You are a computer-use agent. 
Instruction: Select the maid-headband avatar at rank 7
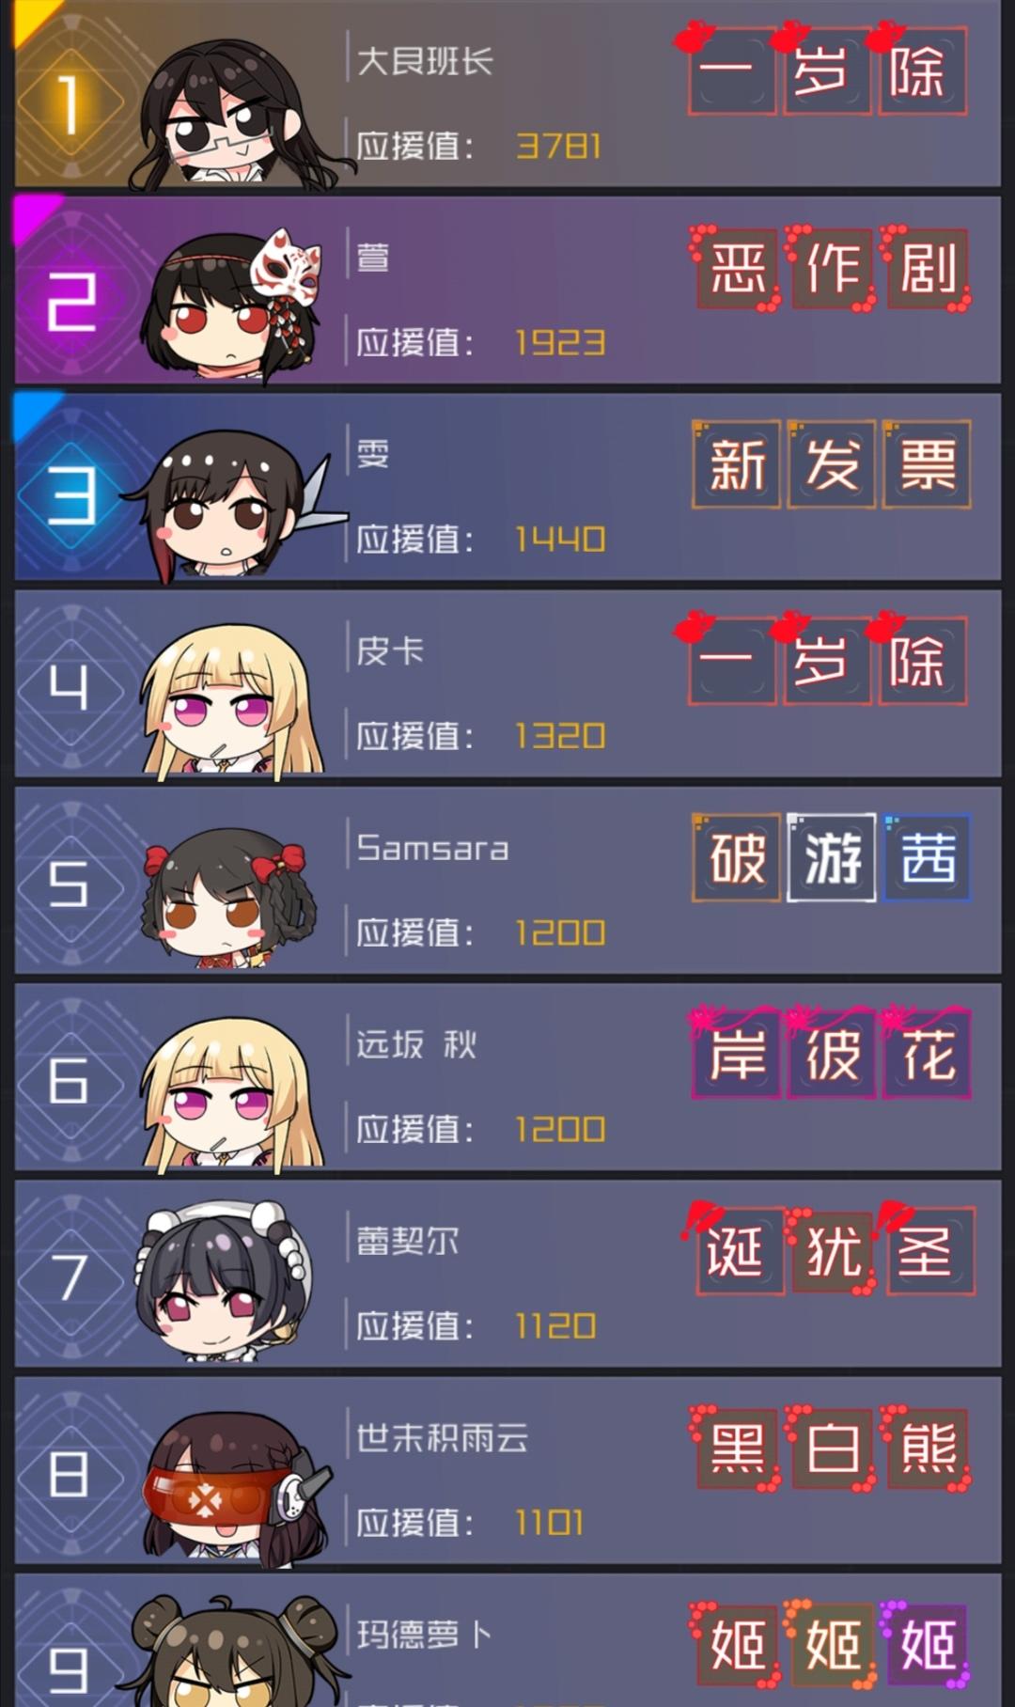click(226, 1280)
